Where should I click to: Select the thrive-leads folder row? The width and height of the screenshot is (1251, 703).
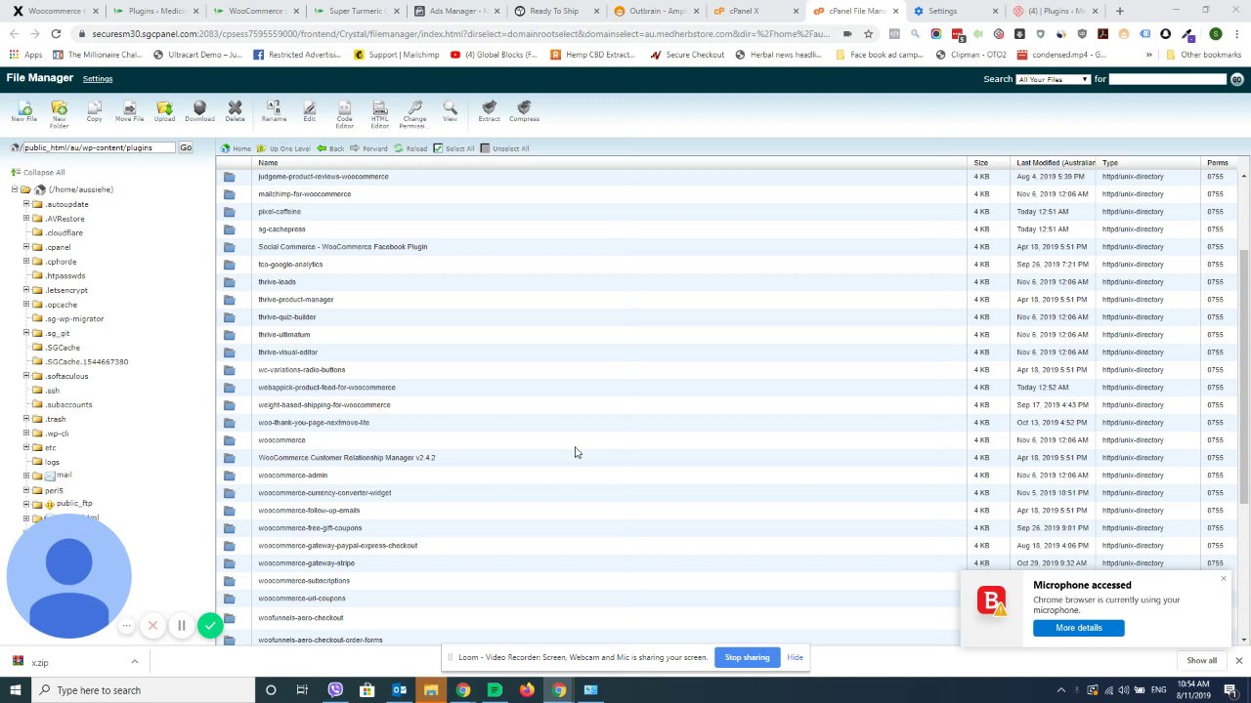277,282
